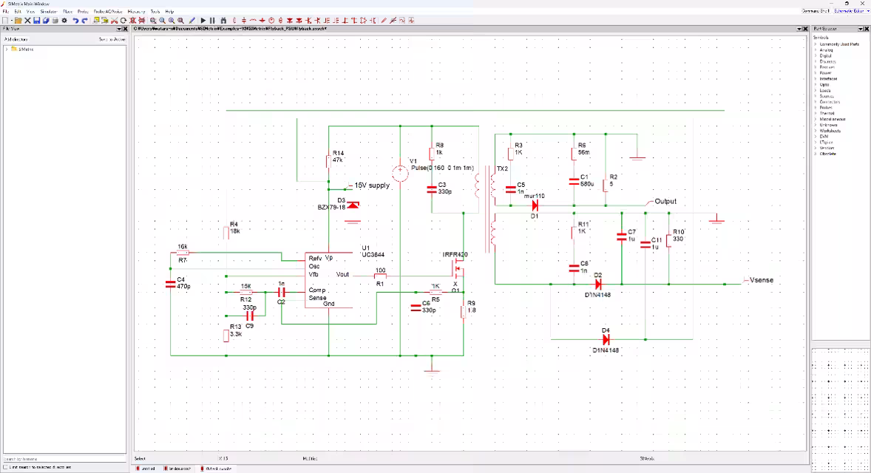The height and width of the screenshot is (473, 871).
Task: Click the settings gear toolbar icon
Action: (64, 21)
